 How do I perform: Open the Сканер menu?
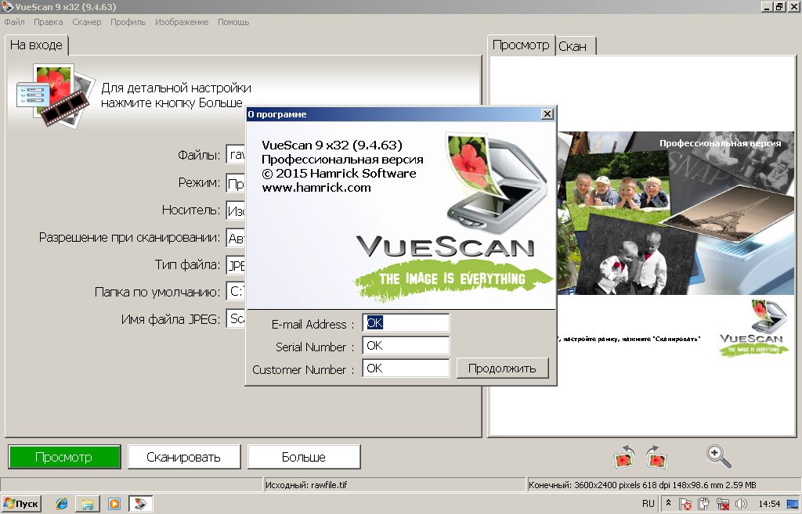(86, 22)
